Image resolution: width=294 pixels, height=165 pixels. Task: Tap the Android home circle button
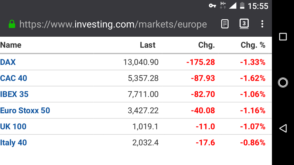point(283,82)
